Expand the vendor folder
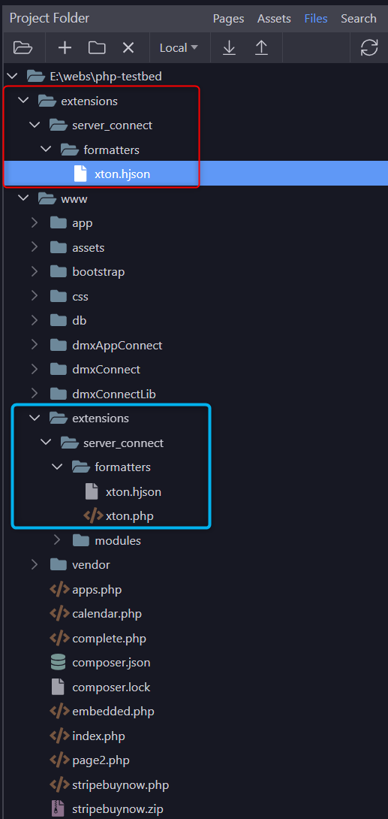Image resolution: width=388 pixels, height=819 pixels. pos(35,564)
